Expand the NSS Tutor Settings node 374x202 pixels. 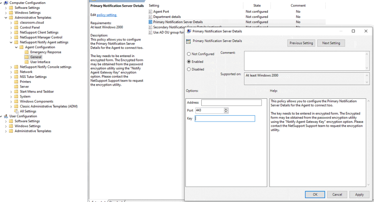point(11,77)
